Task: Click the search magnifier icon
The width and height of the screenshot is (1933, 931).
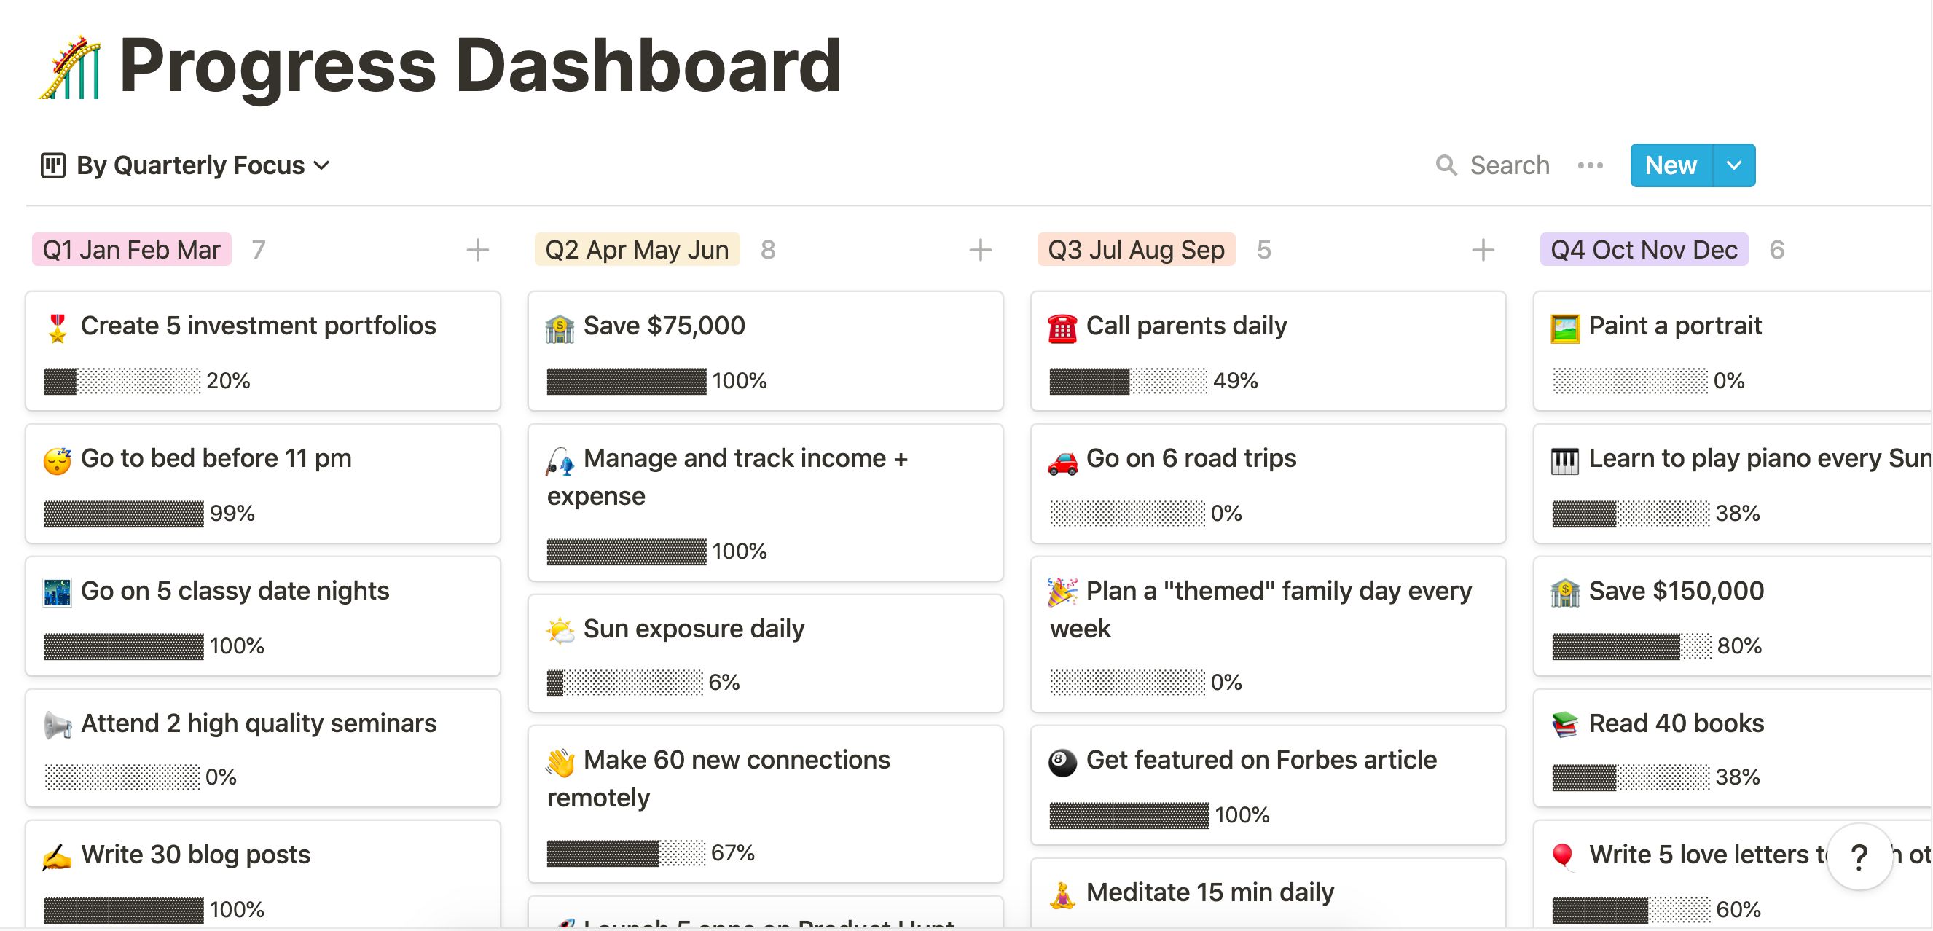Action: coord(1446,165)
